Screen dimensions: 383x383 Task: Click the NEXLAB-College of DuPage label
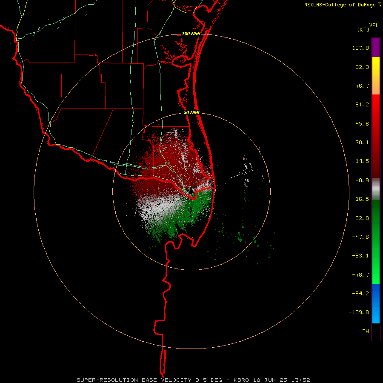click(342, 5)
